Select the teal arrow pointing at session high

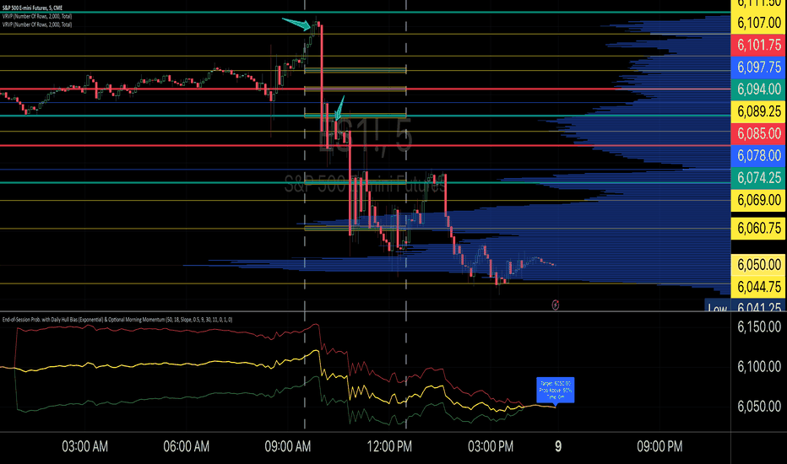pos(297,24)
